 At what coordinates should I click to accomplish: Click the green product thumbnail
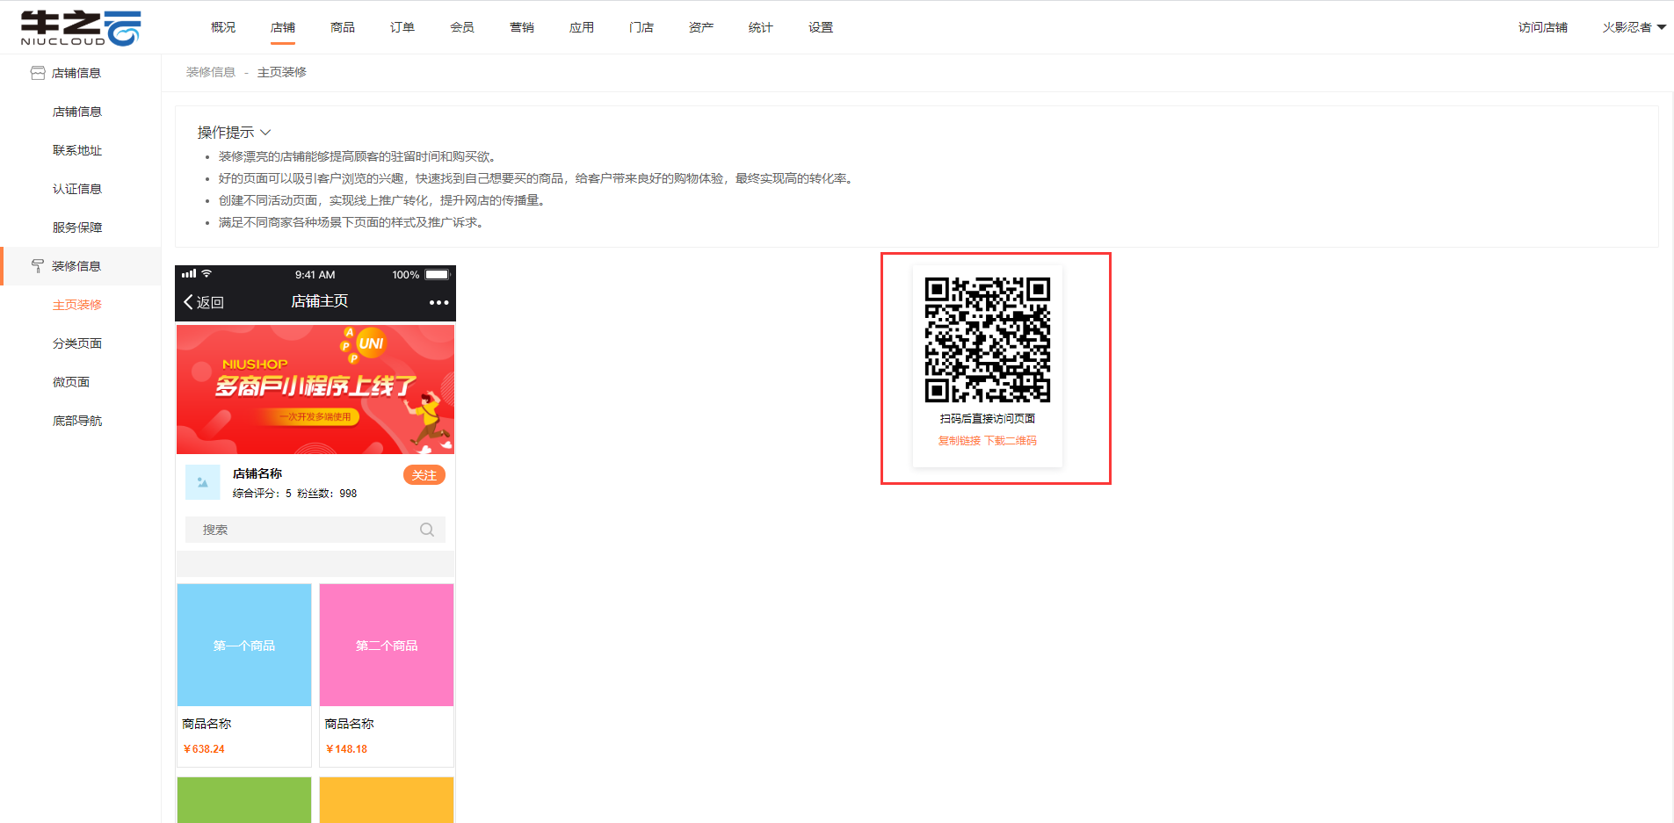[x=244, y=800]
